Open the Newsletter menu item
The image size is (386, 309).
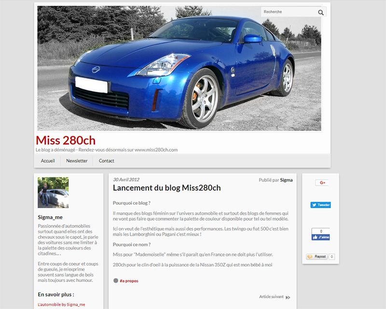click(77, 161)
